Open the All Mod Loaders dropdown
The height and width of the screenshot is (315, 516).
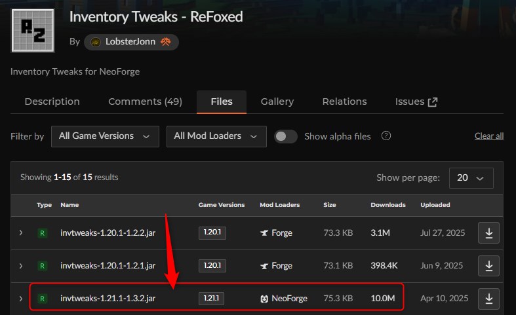pos(216,136)
